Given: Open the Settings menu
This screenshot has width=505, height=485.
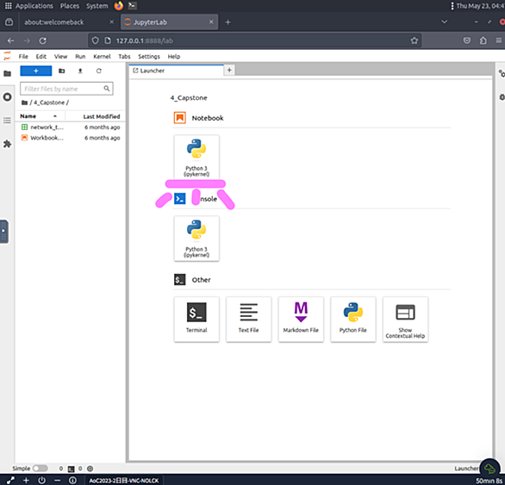Looking at the screenshot, I should coord(149,57).
